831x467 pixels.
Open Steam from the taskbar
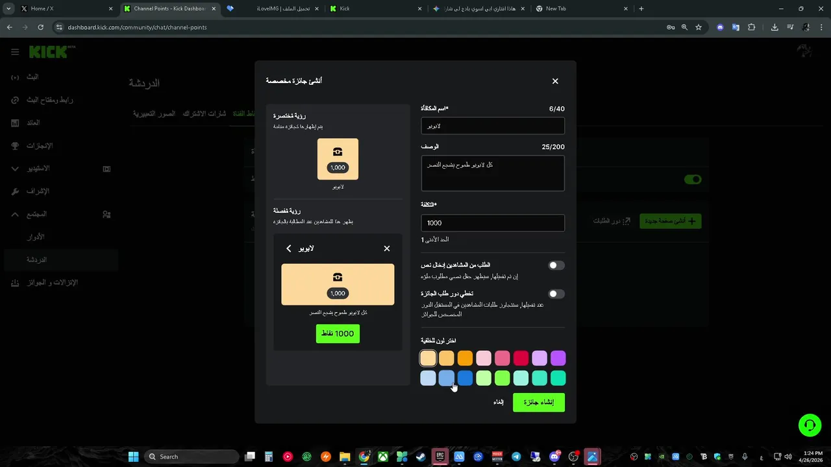tap(421, 457)
